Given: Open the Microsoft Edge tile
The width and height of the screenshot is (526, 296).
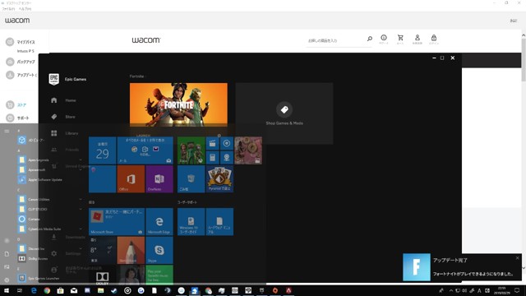Looking at the screenshot, I should (x=159, y=221).
